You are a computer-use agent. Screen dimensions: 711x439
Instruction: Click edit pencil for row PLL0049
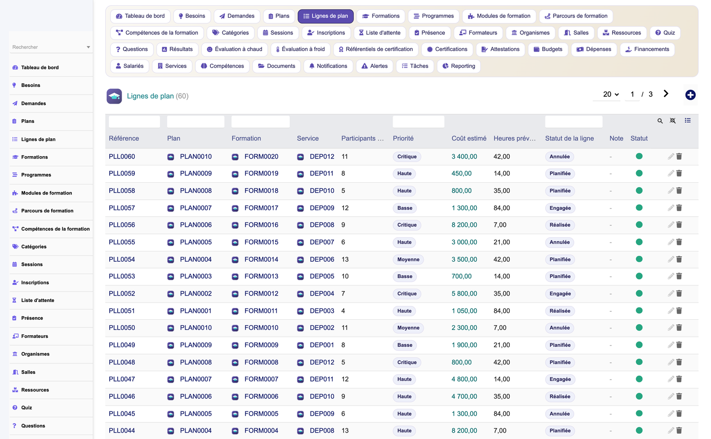(671, 345)
